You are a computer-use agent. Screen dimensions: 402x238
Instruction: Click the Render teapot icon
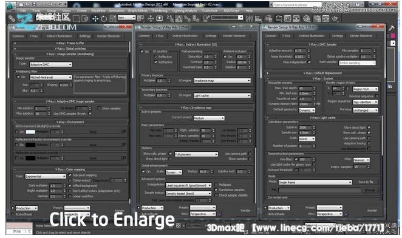tap(335, 18)
